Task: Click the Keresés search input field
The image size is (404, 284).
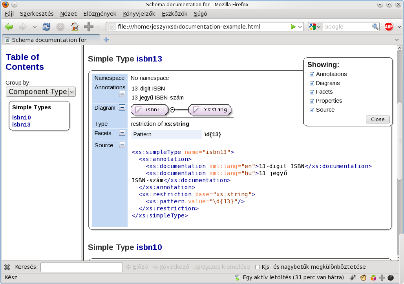Action: click(82, 267)
